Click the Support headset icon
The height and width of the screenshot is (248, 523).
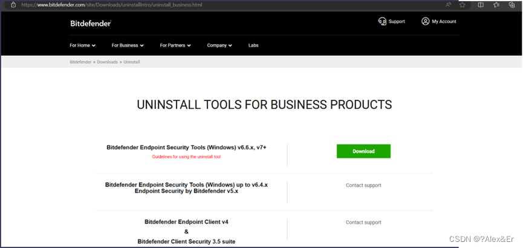point(382,21)
